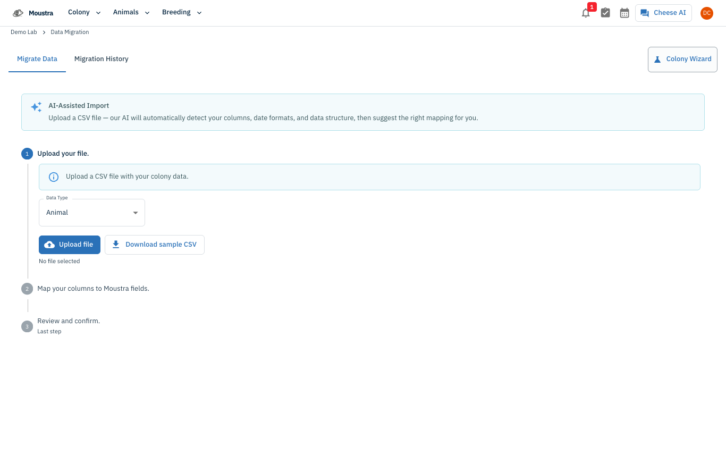The height and width of the screenshot is (454, 726).
Task: Click the 'AI-Assisted Import' heading
Action: (x=79, y=106)
